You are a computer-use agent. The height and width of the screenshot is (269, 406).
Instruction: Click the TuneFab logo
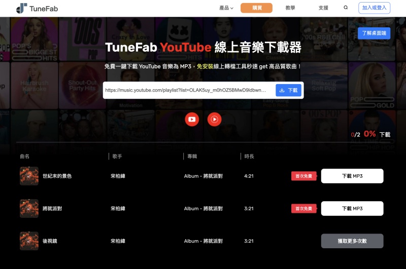tap(37, 8)
